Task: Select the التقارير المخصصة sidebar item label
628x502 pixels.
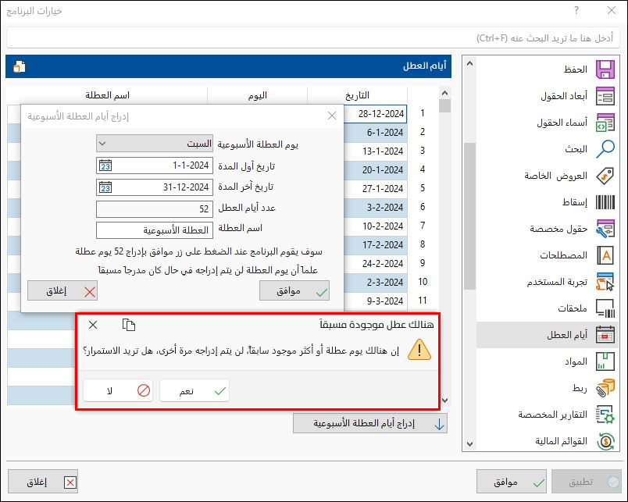Action: point(553,415)
